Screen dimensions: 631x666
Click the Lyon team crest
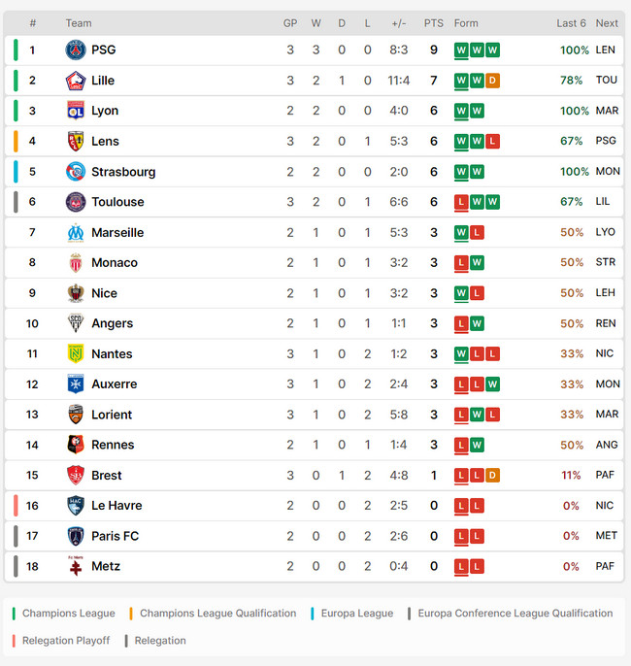point(76,111)
